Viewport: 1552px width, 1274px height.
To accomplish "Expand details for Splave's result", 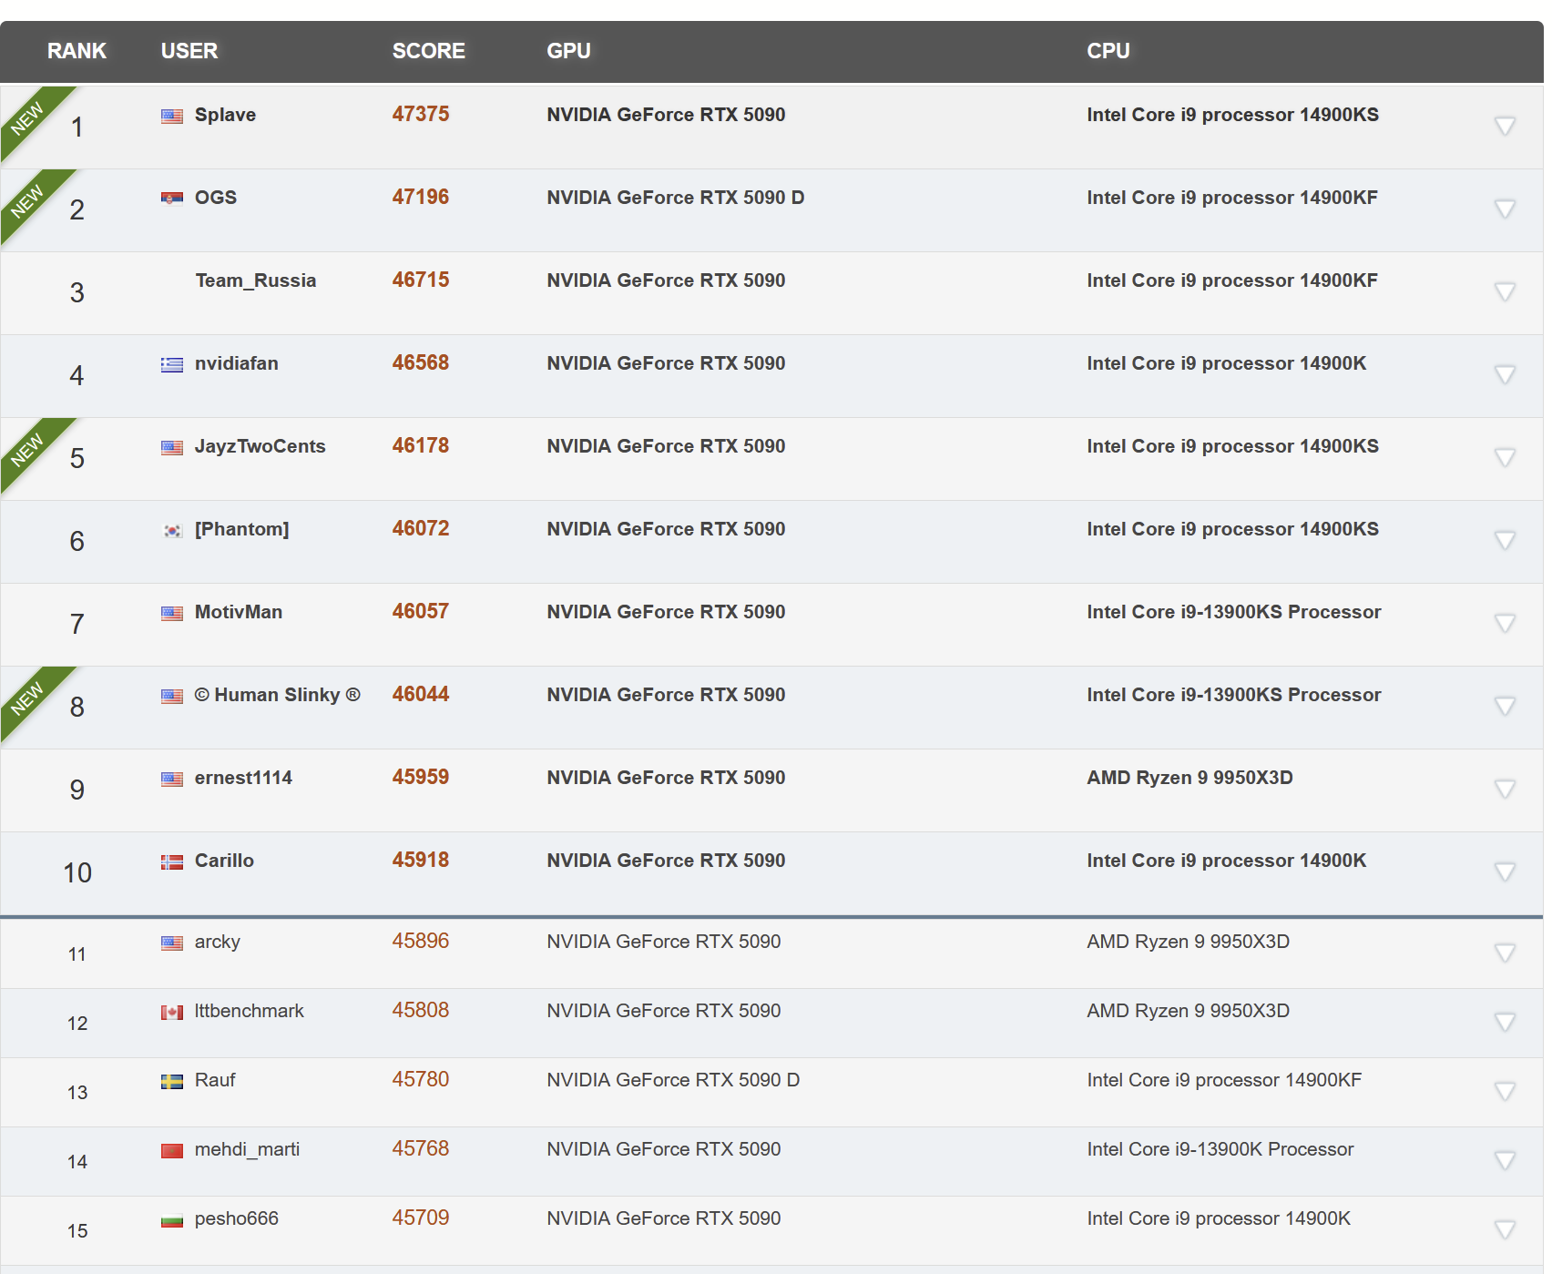I will click(x=1505, y=126).
